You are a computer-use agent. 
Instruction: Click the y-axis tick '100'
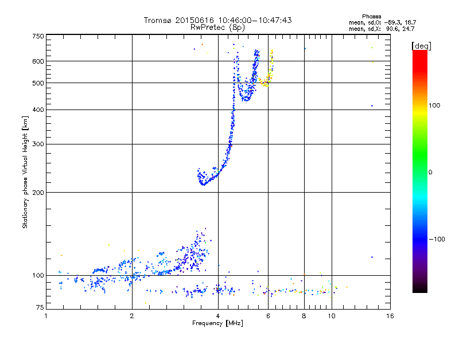pos(38,276)
